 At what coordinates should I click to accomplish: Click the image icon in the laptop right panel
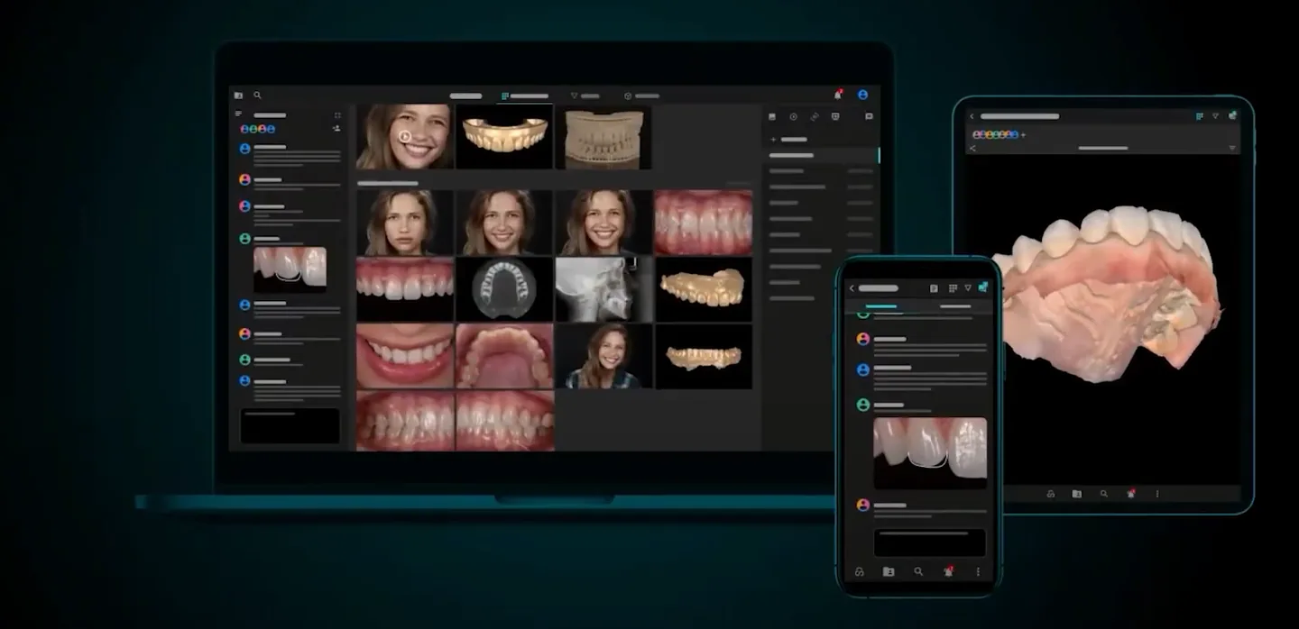click(x=772, y=116)
